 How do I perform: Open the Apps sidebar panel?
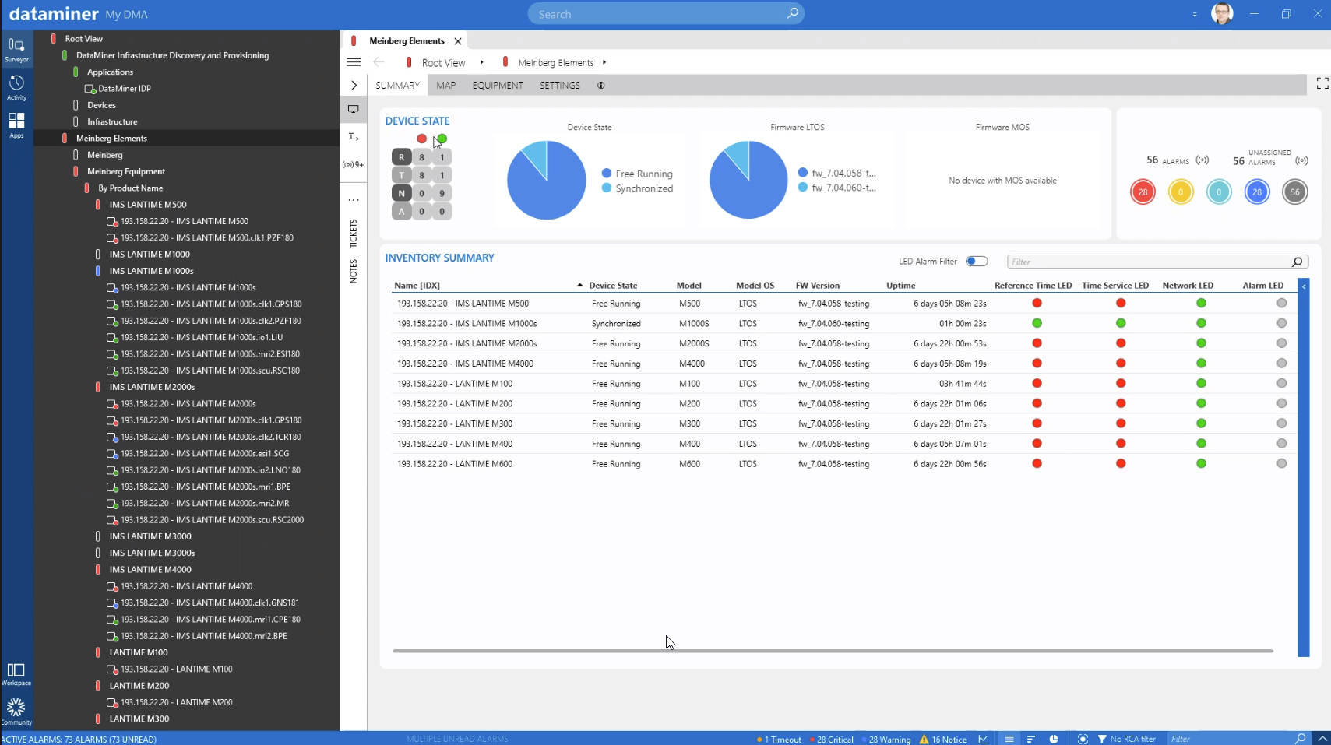click(x=16, y=125)
